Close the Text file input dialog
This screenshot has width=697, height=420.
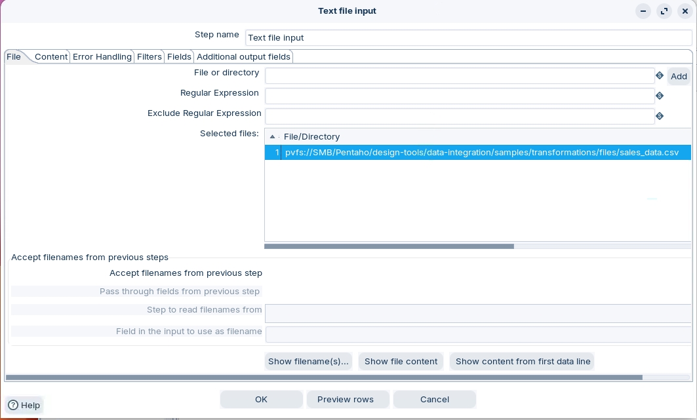click(x=685, y=11)
